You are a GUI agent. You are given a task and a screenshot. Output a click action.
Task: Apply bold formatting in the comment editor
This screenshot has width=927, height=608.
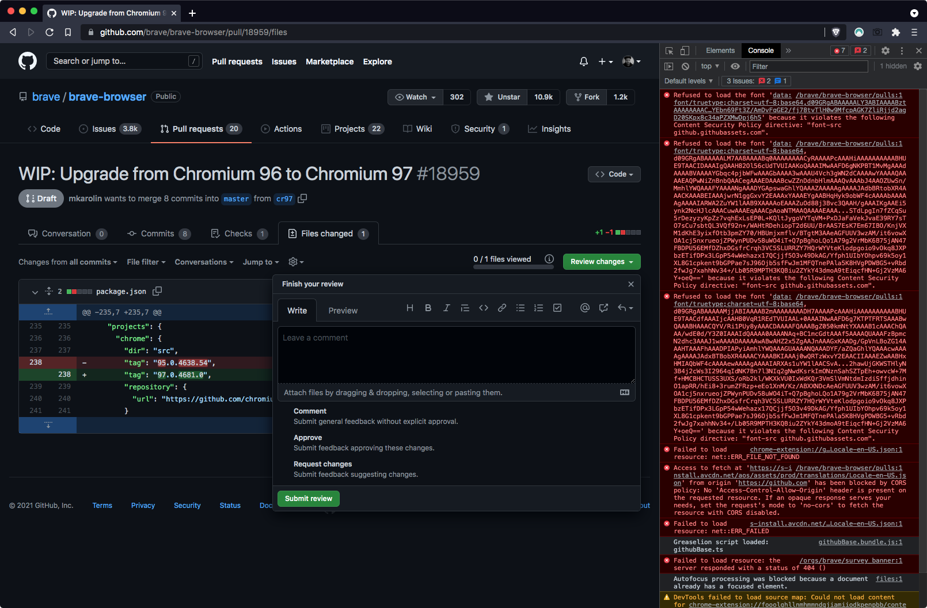click(428, 308)
